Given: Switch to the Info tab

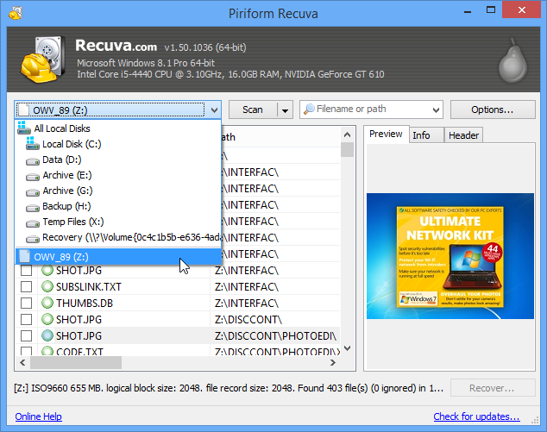Looking at the screenshot, I should [x=426, y=135].
